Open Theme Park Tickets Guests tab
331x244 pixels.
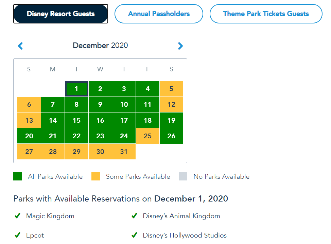266,14
